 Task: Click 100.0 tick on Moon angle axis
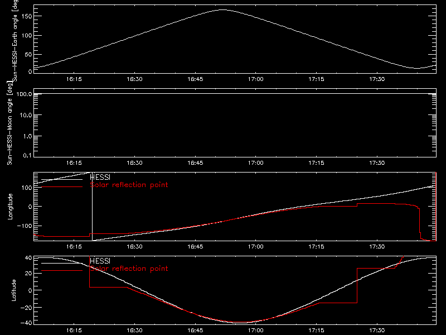[x=25, y=94]
